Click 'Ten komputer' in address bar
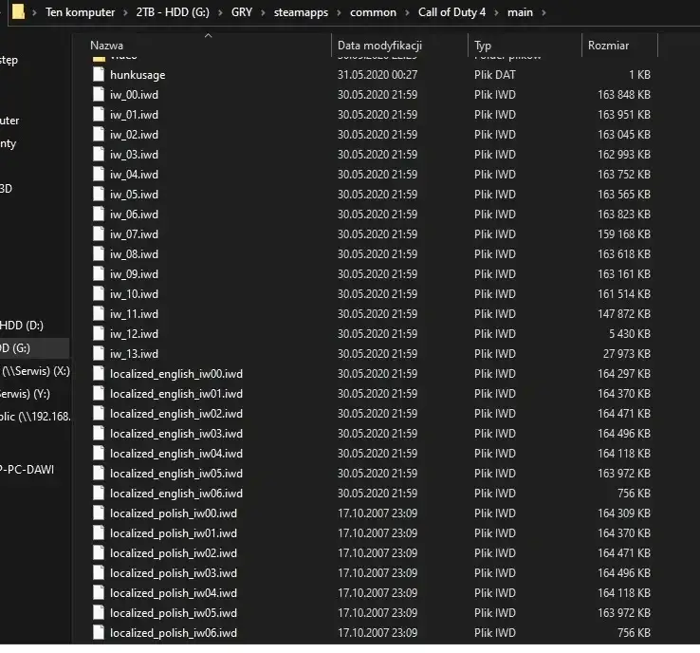The height and width of the screenshot is (653, 700). (80, 12)
